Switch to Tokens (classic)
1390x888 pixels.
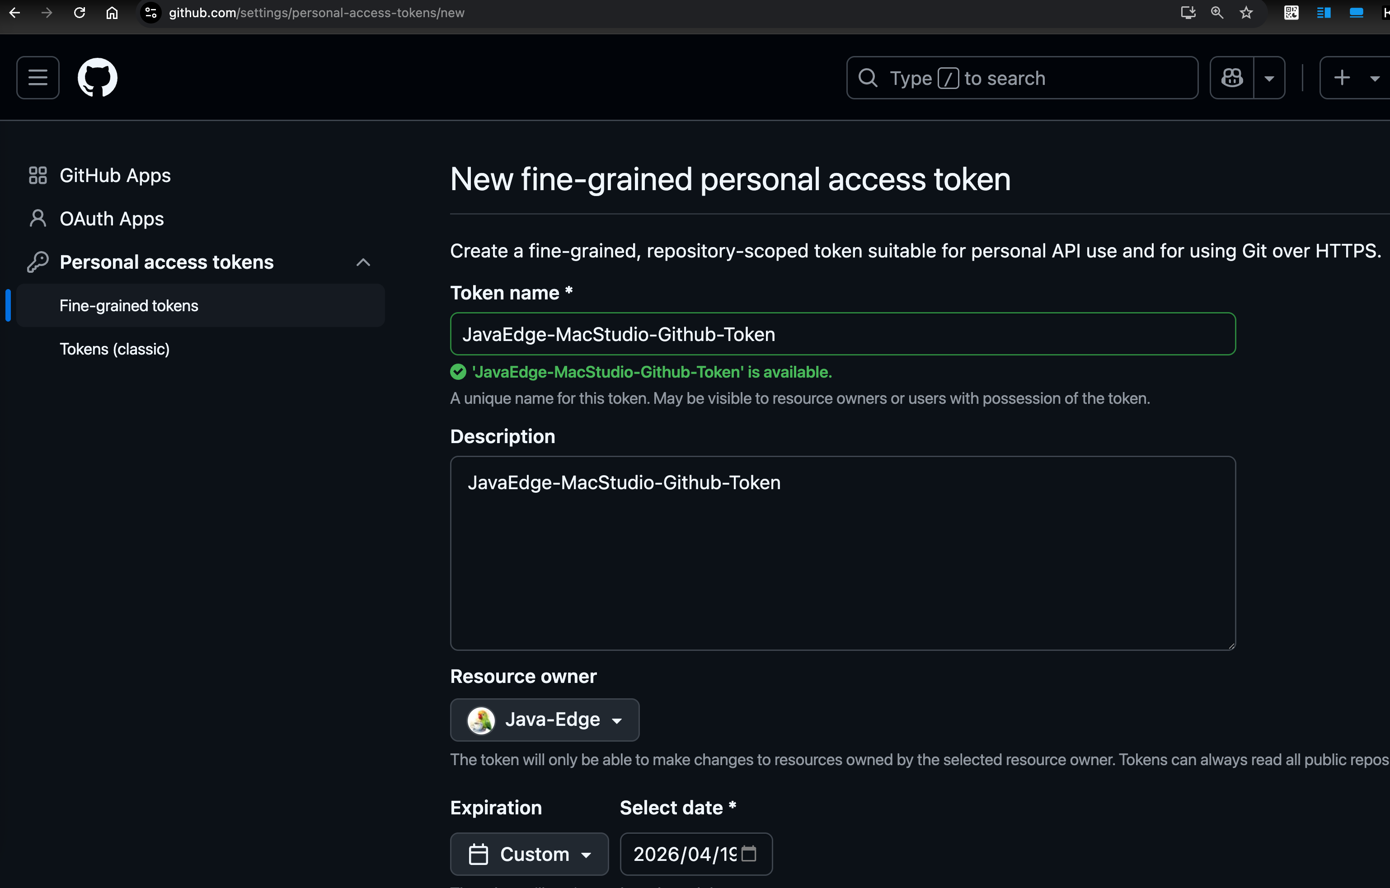point(114,349)
